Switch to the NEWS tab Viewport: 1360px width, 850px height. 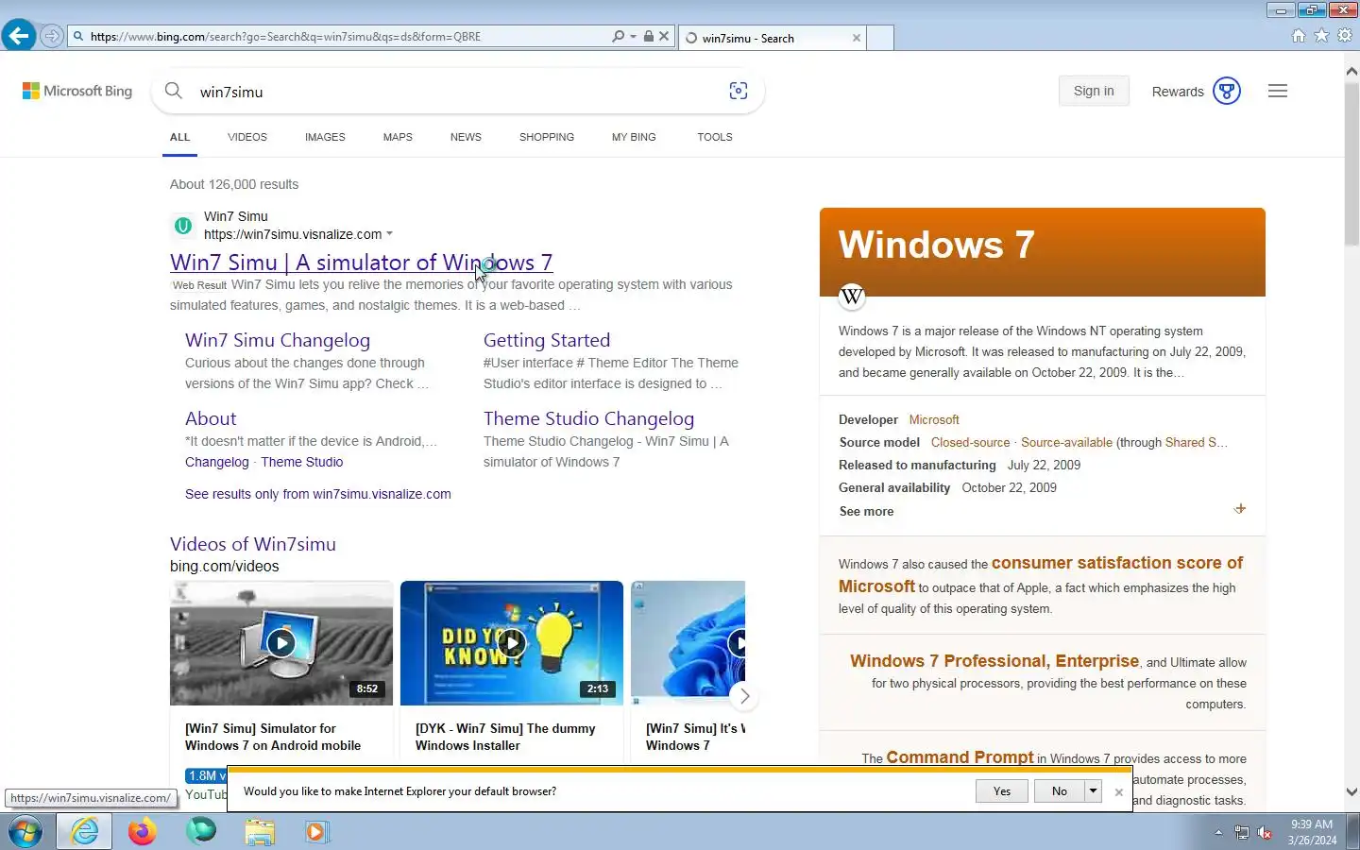point(466,137)
